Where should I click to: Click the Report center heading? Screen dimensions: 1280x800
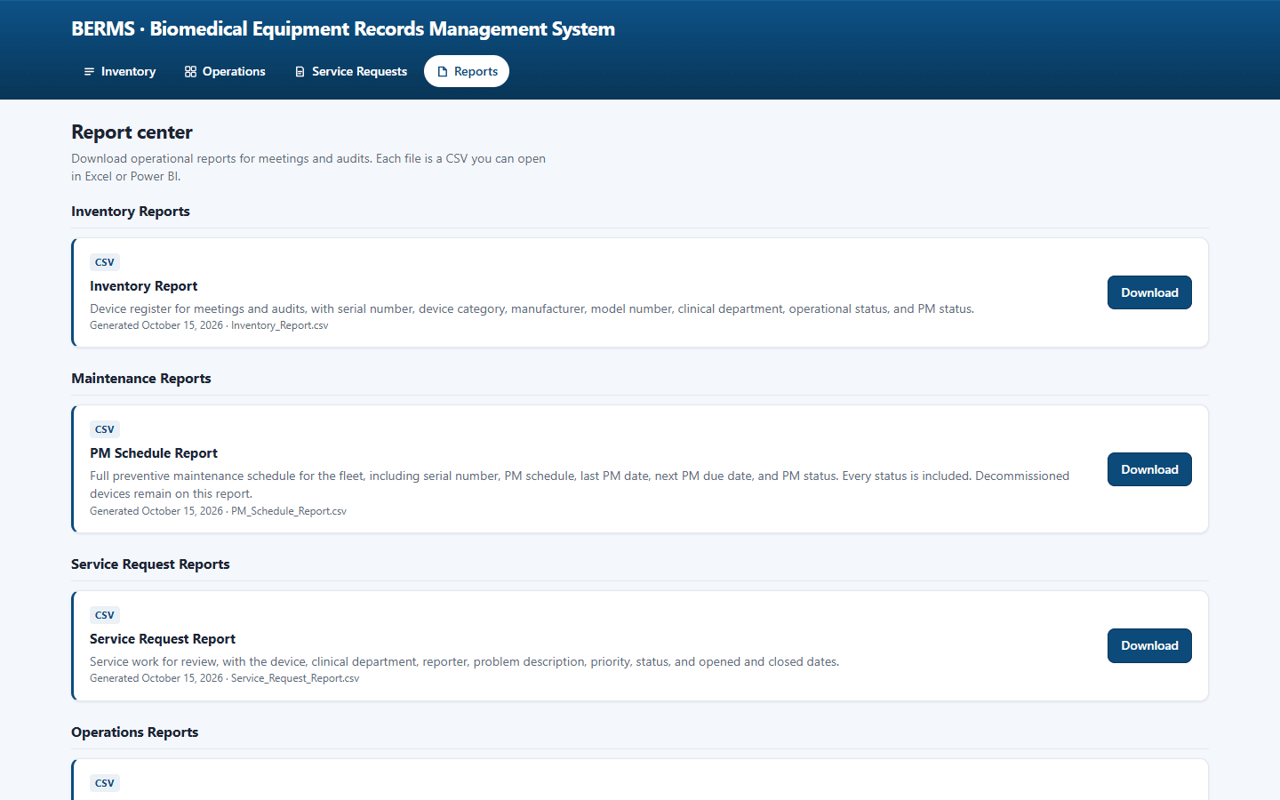(x=132, y=132)
